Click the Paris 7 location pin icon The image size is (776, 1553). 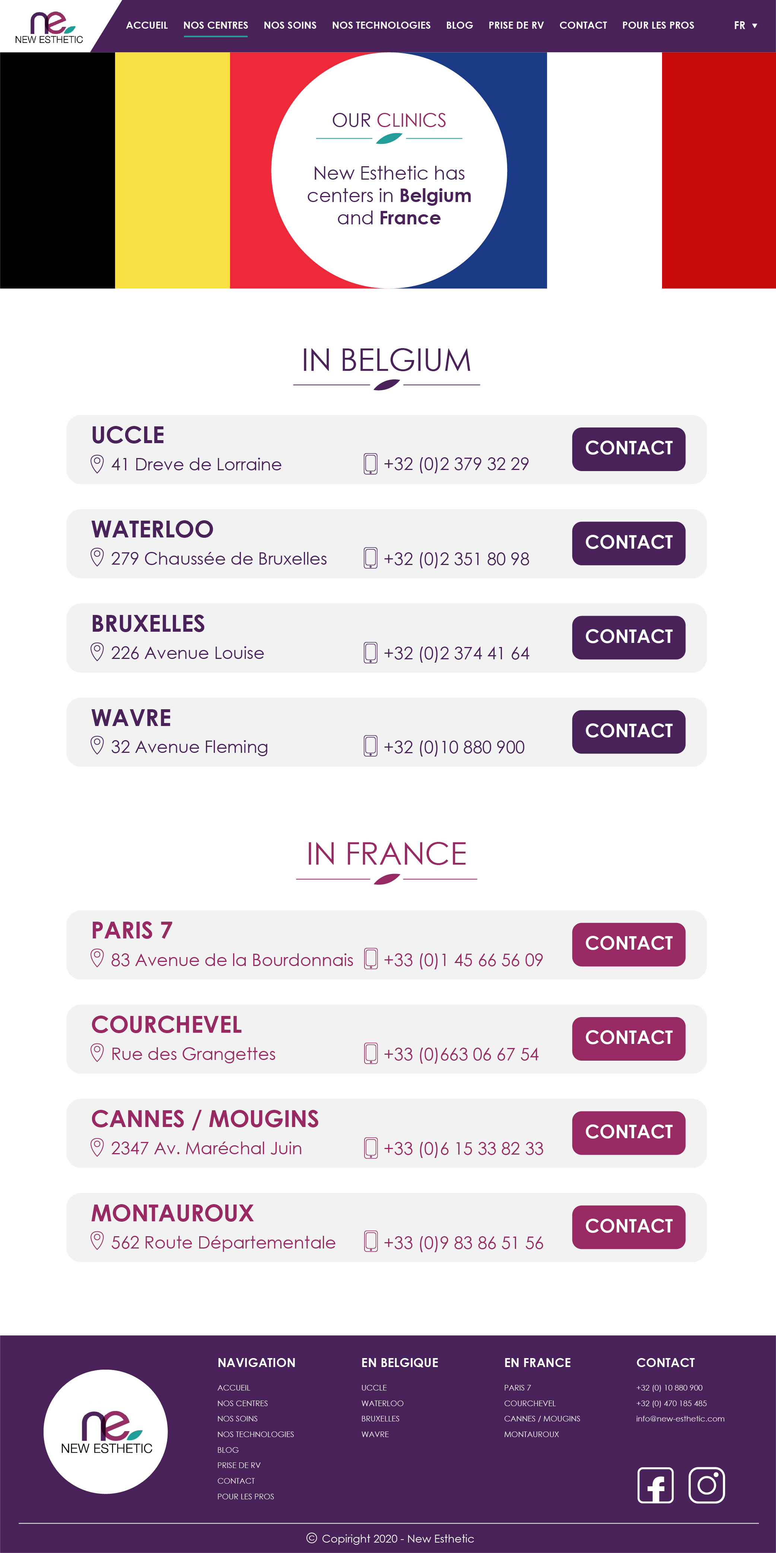(x=97, y=959)
